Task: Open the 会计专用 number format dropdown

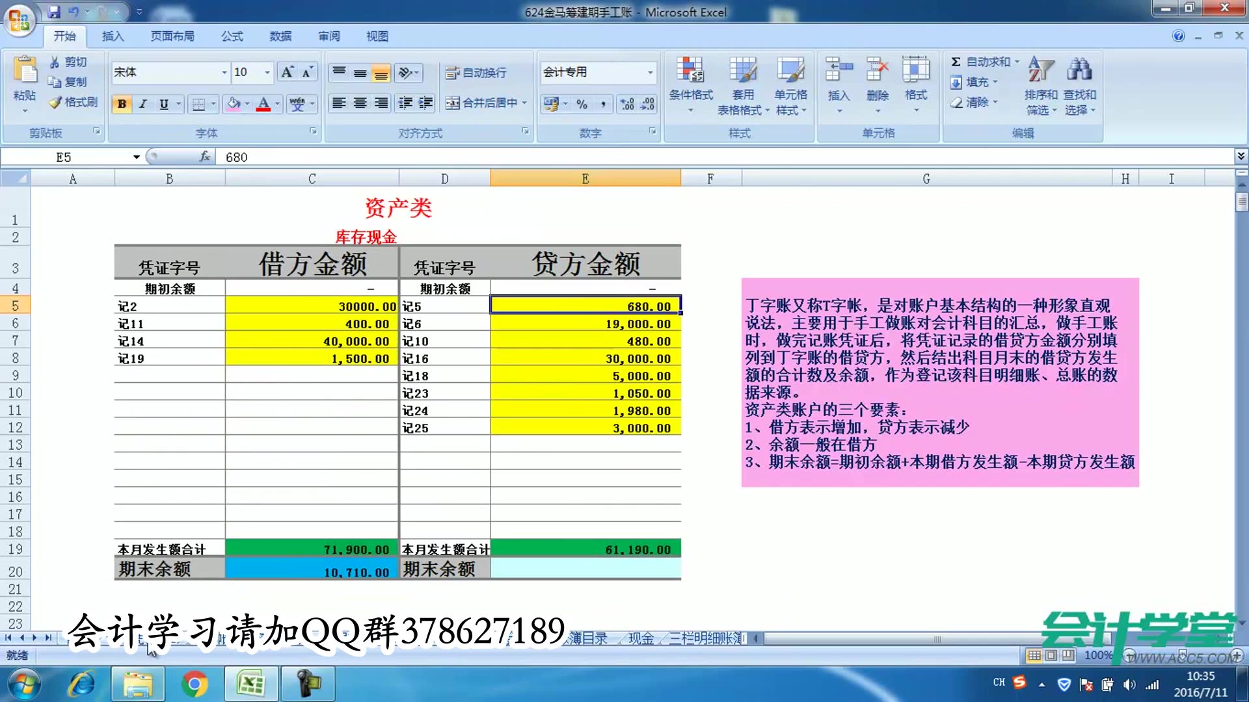Action: point(651,73)
